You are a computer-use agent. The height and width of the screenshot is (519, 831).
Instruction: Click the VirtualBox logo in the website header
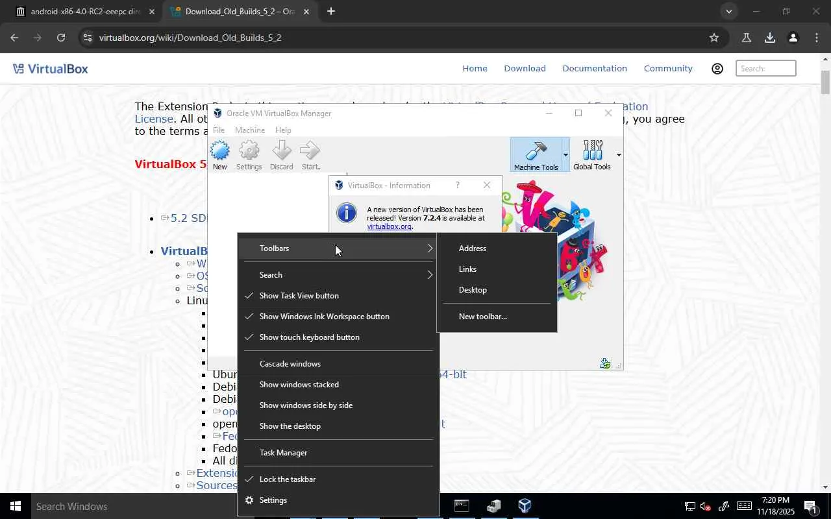tap(50, 69)
